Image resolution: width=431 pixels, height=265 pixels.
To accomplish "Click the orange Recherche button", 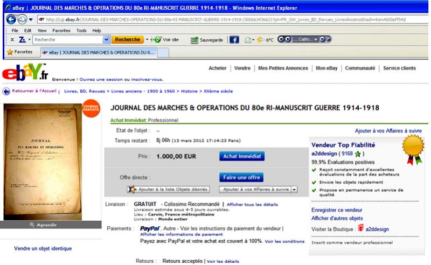I will pos(128,39).
